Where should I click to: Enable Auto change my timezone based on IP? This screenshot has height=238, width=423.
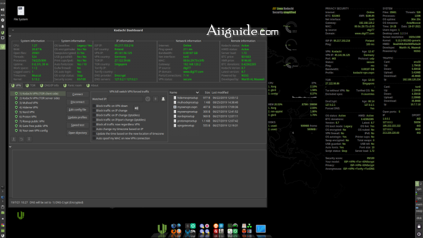pyautogui.click(x=94, y=129)
